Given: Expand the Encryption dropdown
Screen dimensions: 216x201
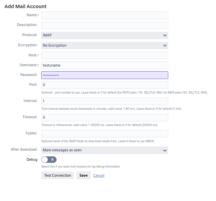Looking at the screenshot, I should click(x=105, y=46).
